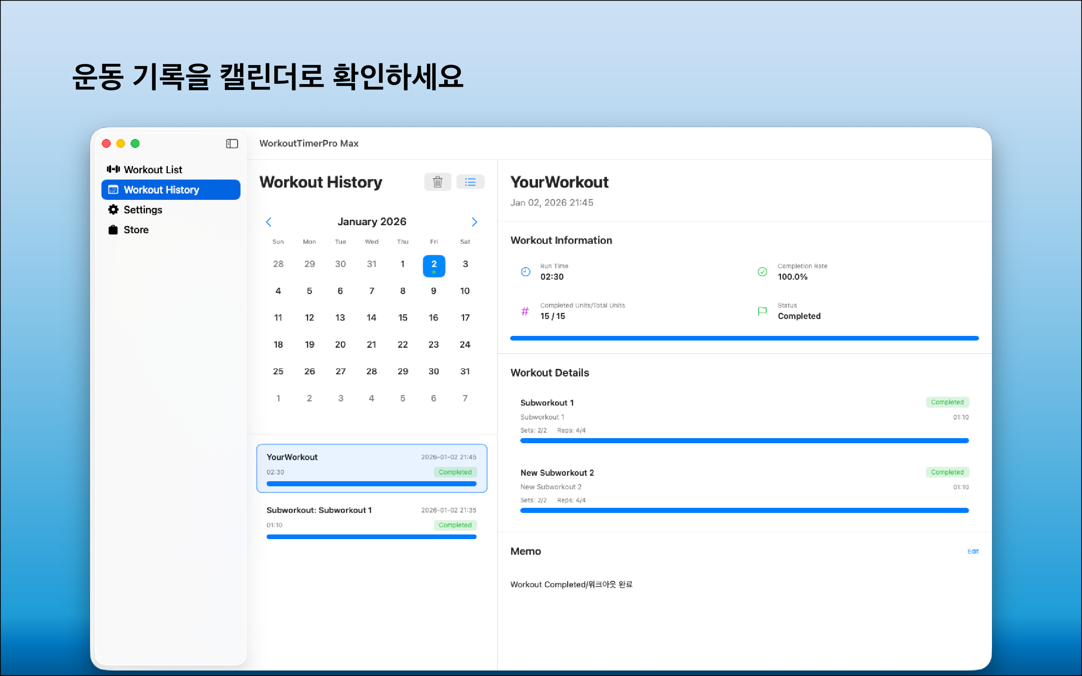The image size is (1082, 676).
Task: Select the YourWorkout history entry
Action: (x=372, y=468)
